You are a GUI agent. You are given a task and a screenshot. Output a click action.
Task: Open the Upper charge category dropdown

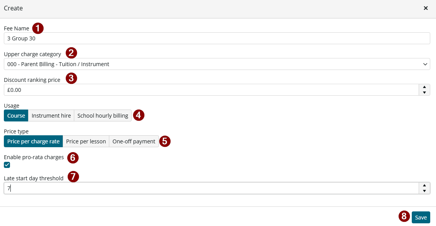(x=217, y=64)
